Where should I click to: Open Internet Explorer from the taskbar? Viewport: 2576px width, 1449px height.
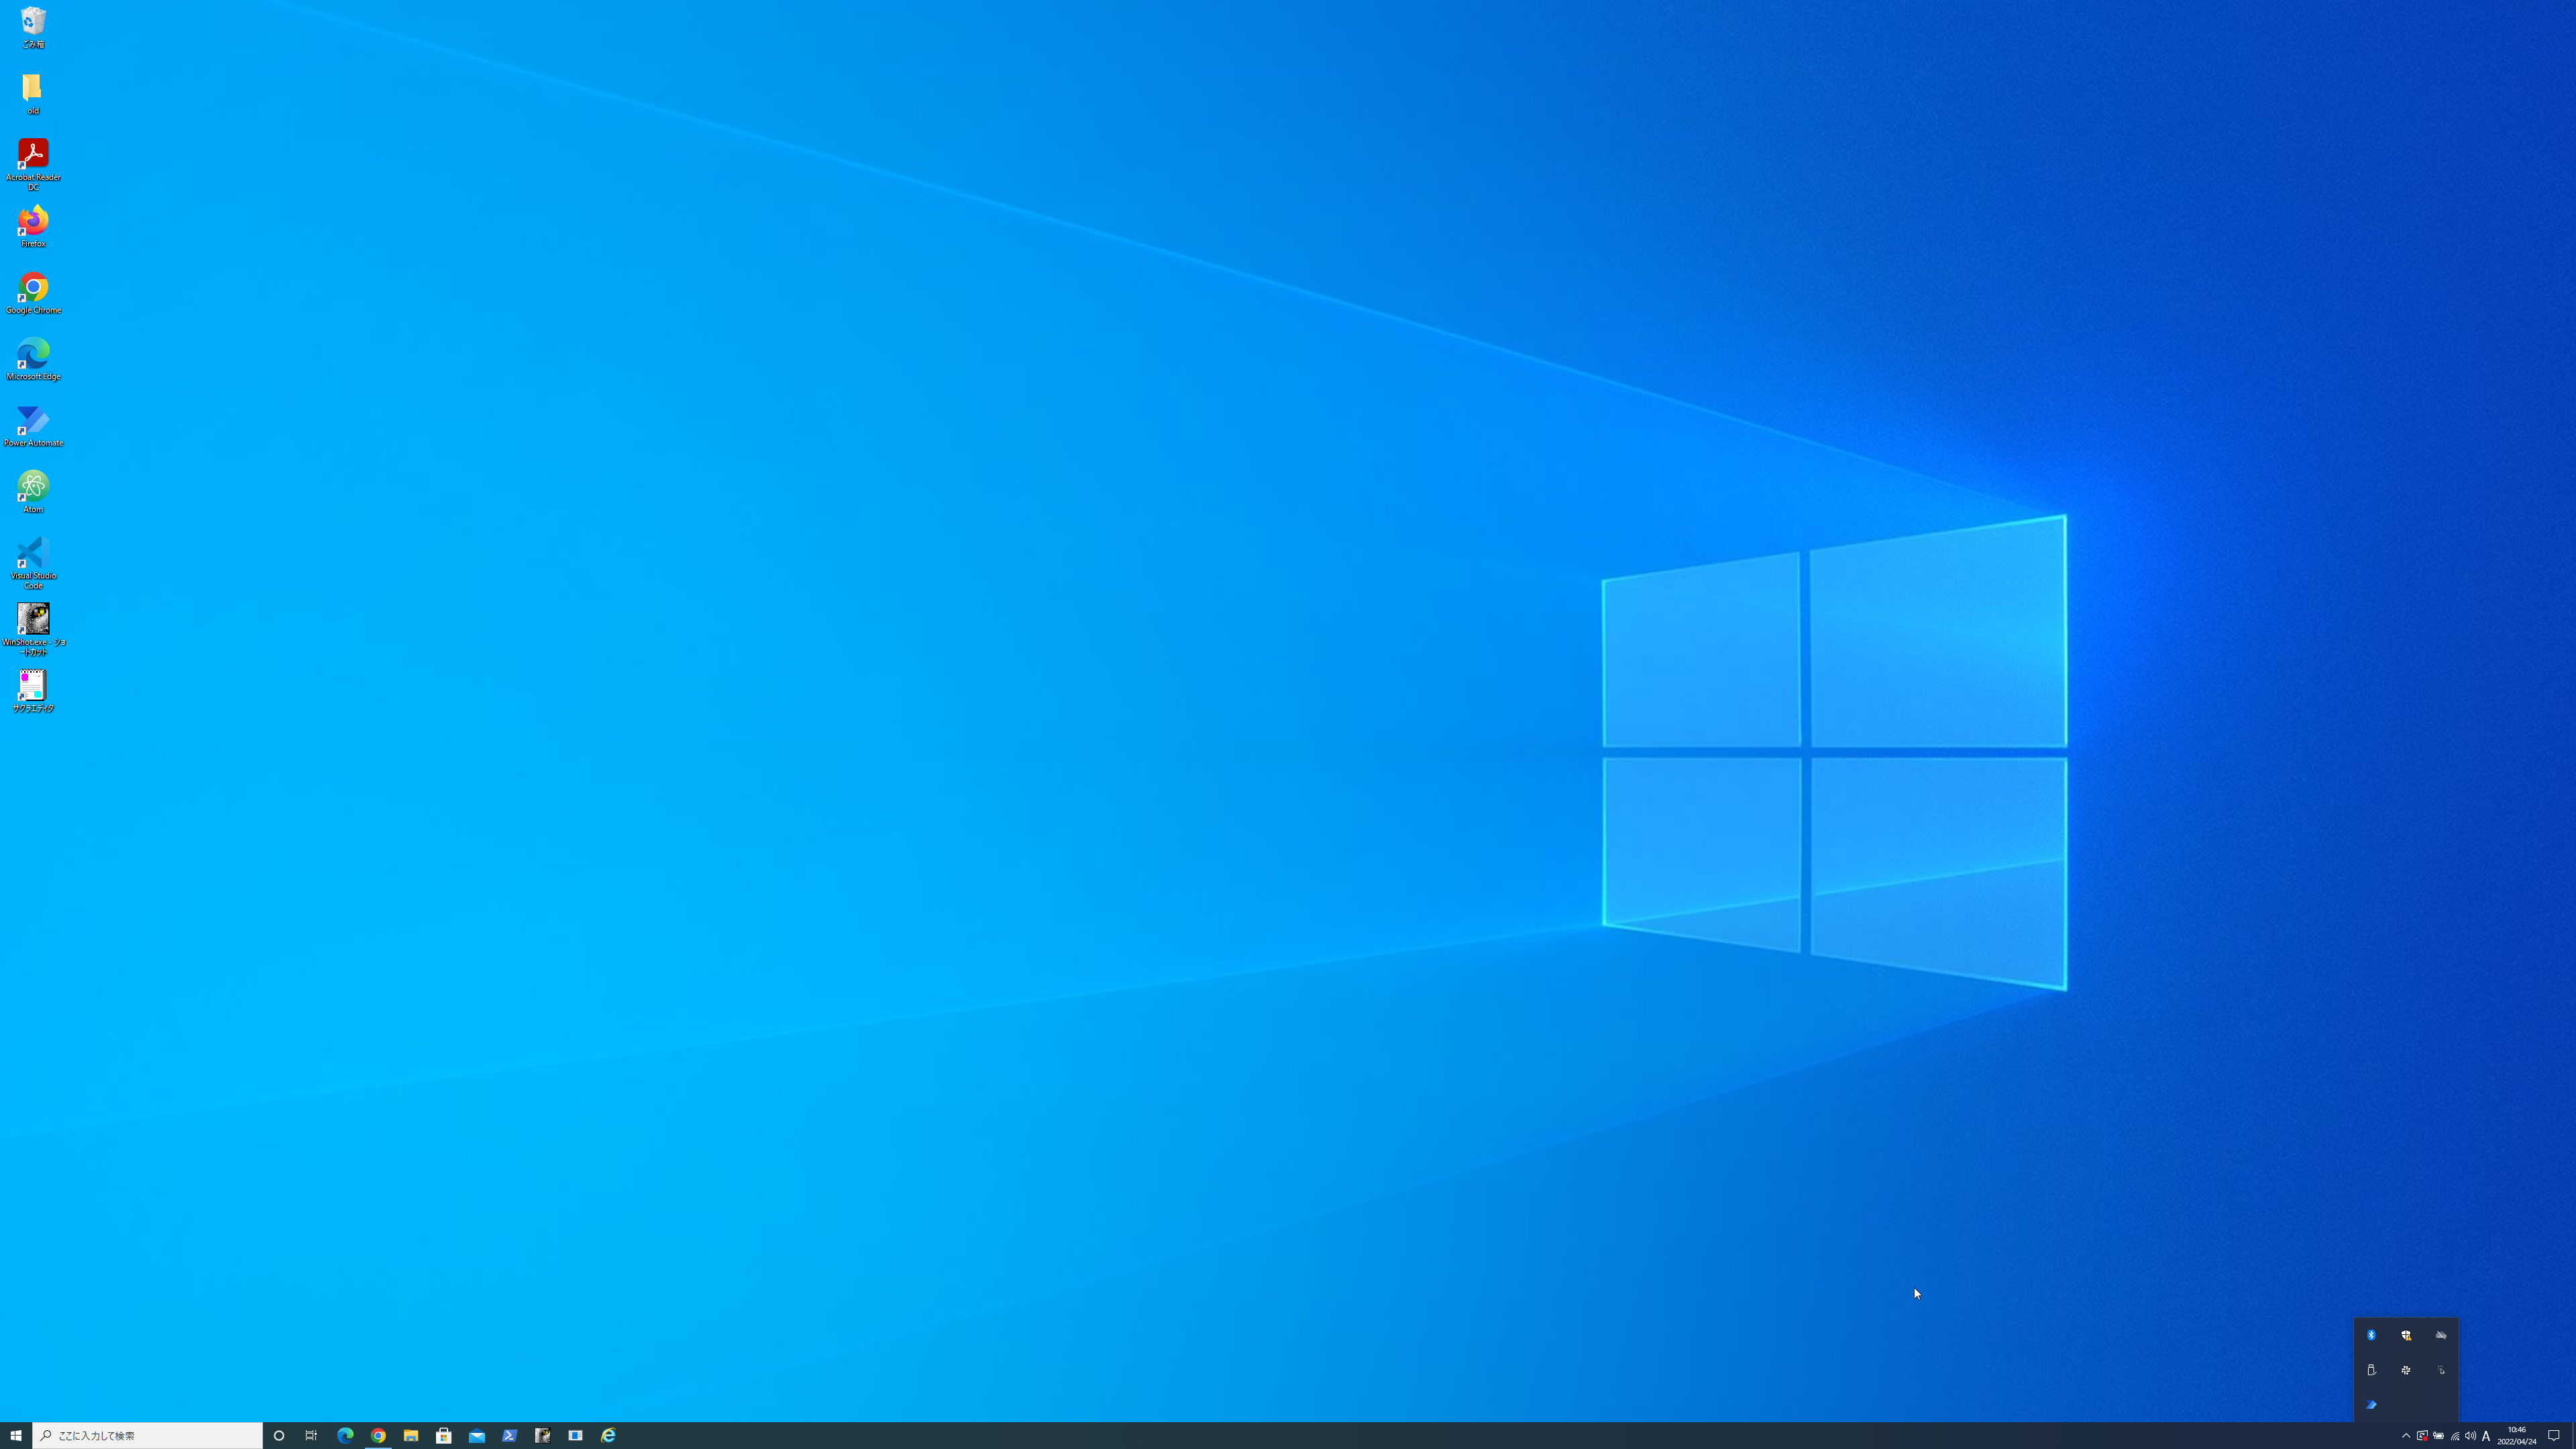tap(608, 1436)
